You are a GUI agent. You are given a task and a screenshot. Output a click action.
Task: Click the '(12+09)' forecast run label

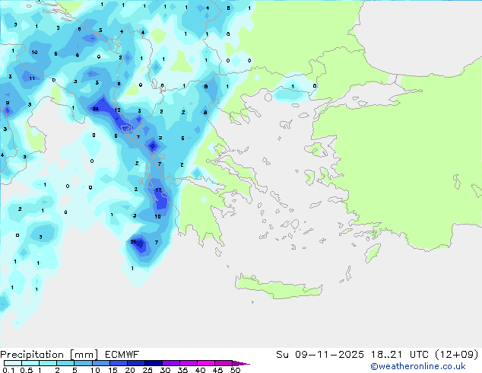(457, 355)
